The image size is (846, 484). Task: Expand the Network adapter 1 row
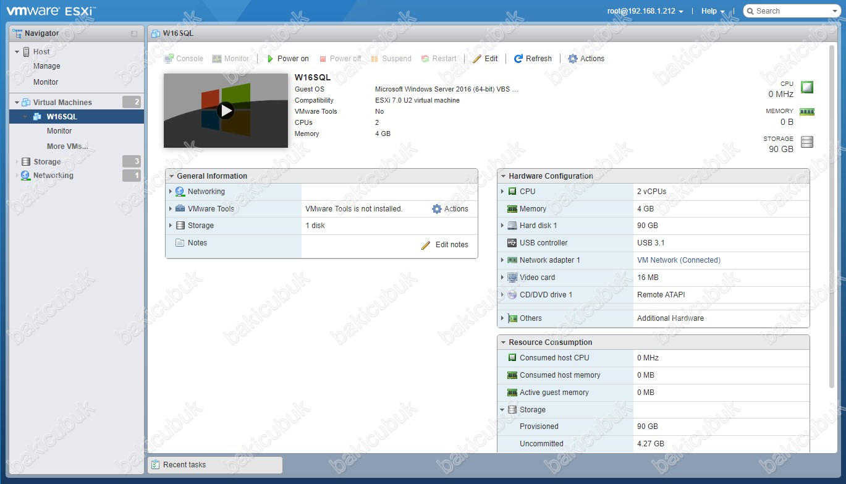tap(502, 260)
